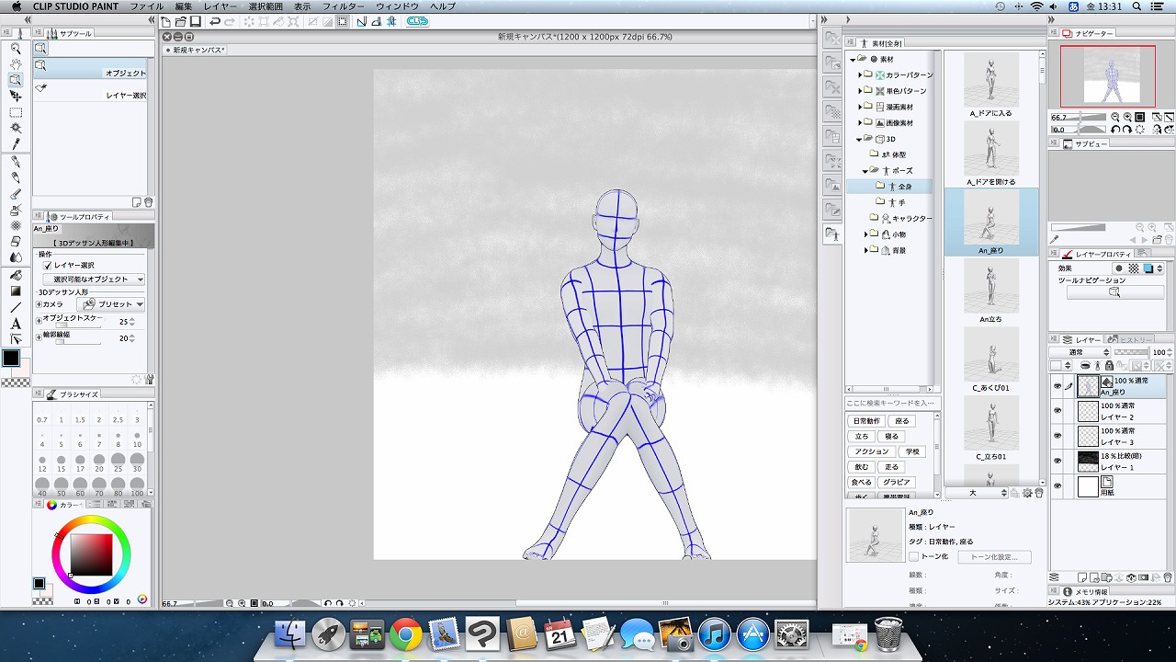Viewport: 1176px width, 662px height.
Task: Click the アクション tag button
Action: 871,451
